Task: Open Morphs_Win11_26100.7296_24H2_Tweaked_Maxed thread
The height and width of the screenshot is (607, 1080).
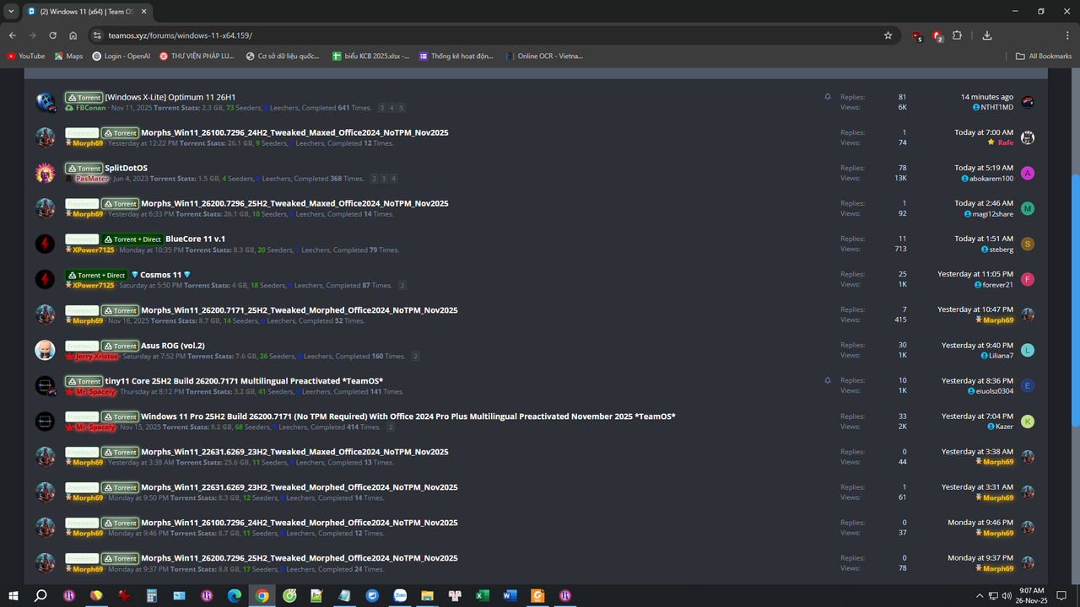Action: (x=294, y=132)
